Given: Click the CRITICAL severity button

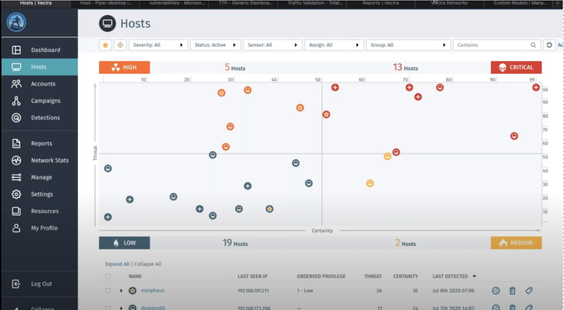Looking at the screenshot, I should [516, 68].
